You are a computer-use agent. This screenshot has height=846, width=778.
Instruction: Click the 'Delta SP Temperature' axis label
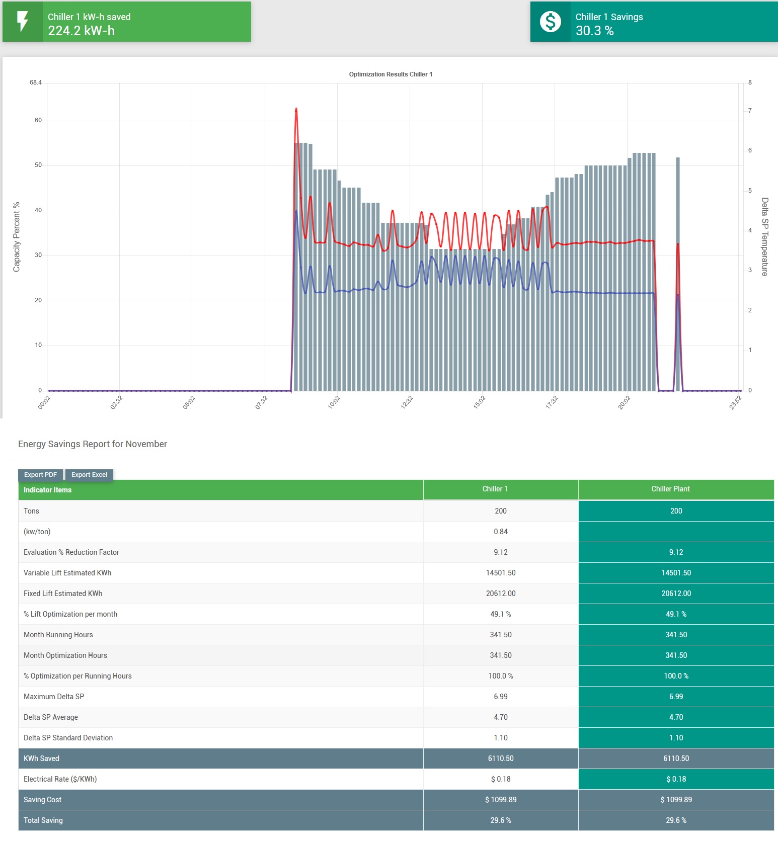pos(764,237)
